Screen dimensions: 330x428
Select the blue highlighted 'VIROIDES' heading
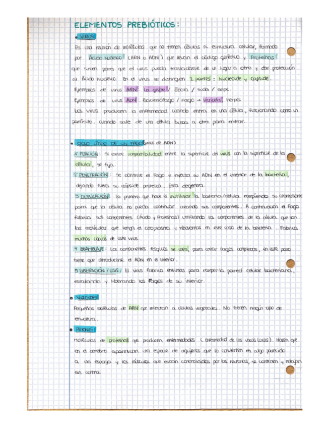[87, 297]
